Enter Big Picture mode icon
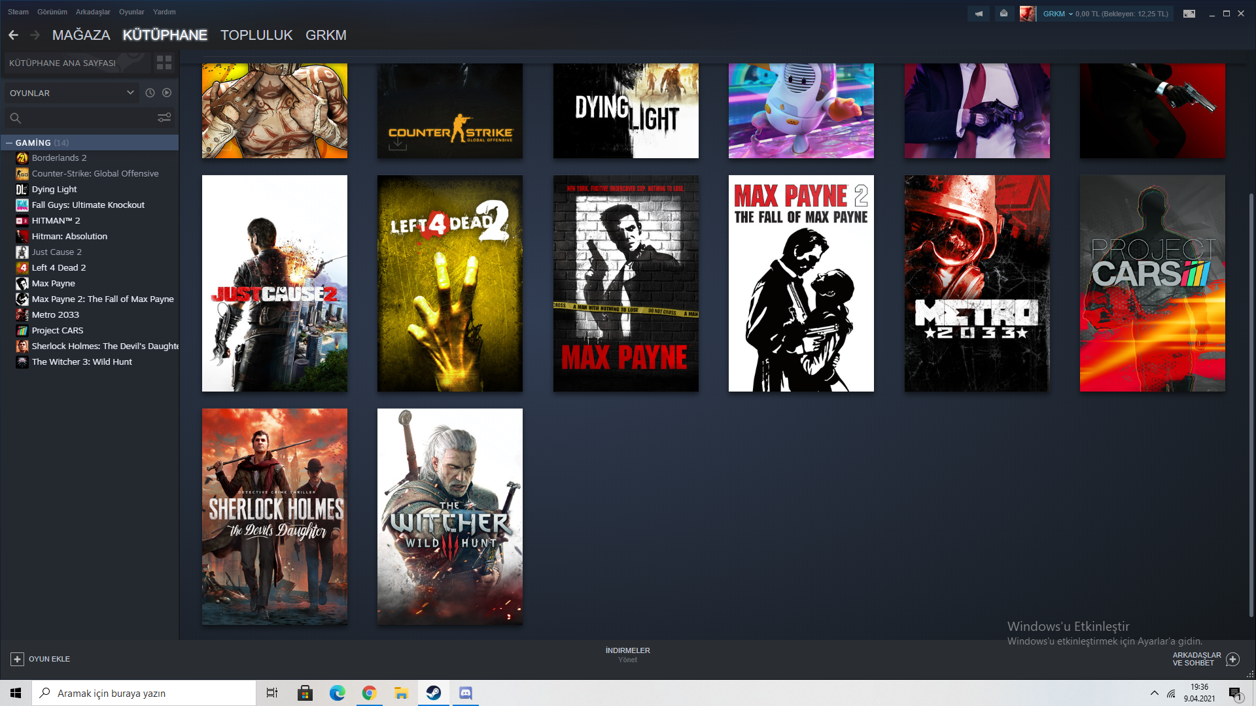 (x=1189, y=14)
